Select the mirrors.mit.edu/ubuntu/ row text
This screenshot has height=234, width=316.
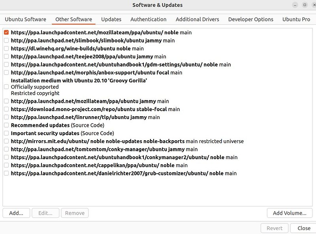pyautogui.click(x=127, y=141)
